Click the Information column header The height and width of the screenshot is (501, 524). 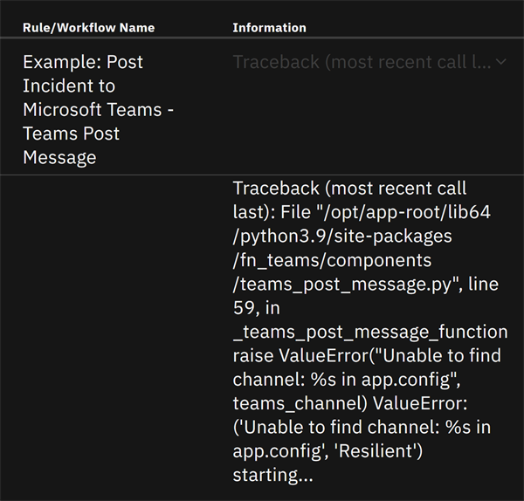tap(269, 28)
